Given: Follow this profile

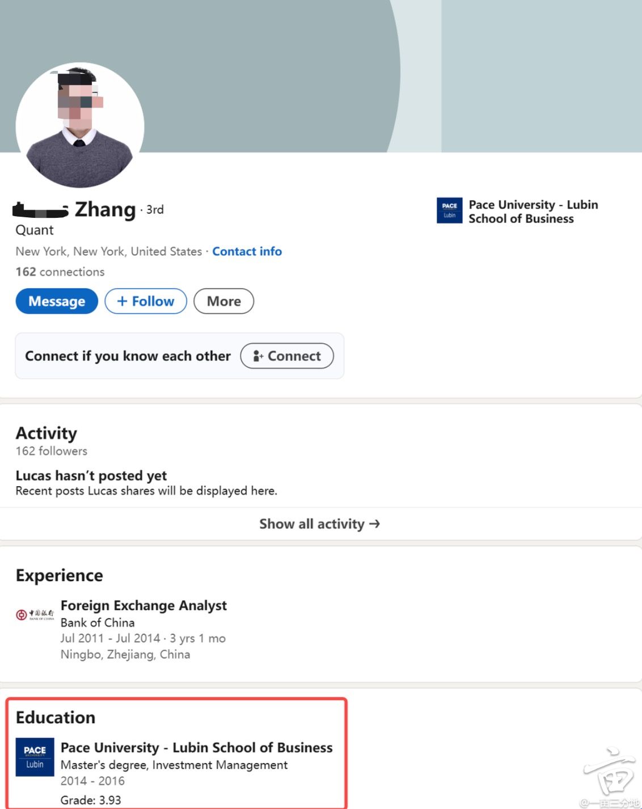Looking at the screenshot, I should (x=146, y=301).
